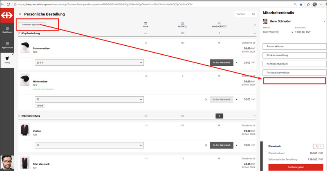Open the cart badge showing 1 item

tap(317, 146)
